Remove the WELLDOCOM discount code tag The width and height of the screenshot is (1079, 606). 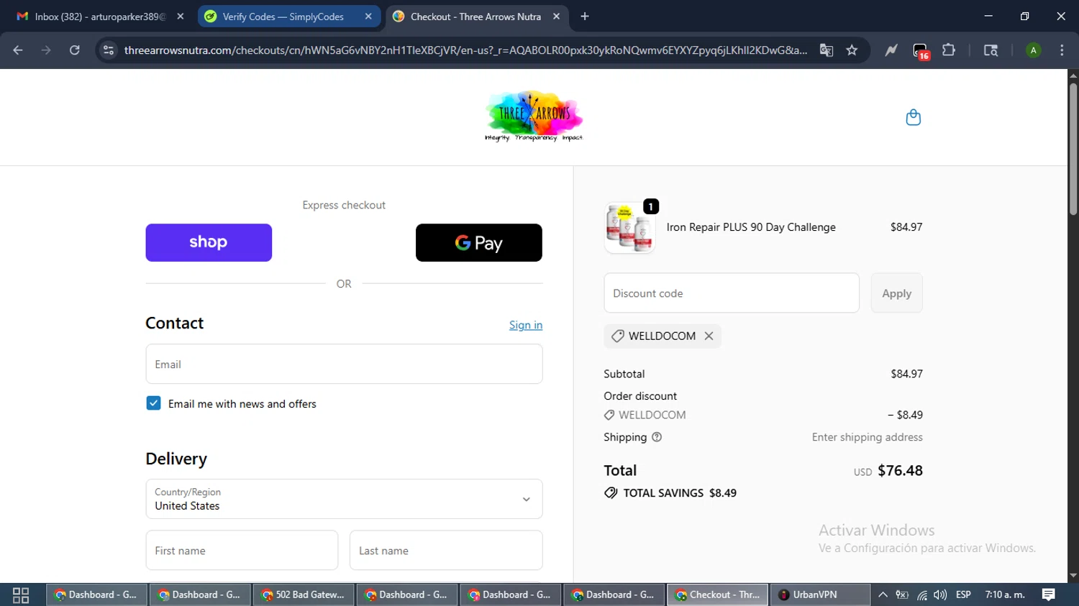click(x=709, y=336)
